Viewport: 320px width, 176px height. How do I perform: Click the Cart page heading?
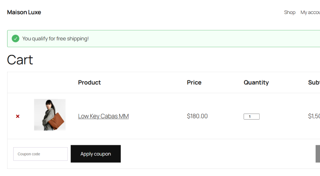pos(20,60)
